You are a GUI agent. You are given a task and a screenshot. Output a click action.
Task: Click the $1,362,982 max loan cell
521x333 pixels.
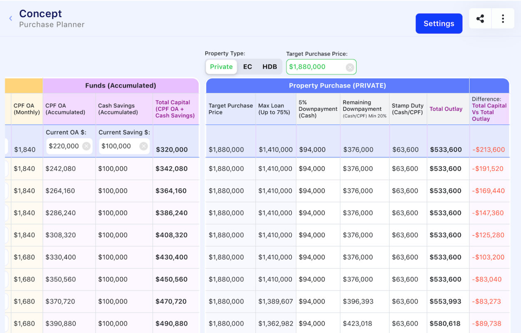tap(276, 323)
